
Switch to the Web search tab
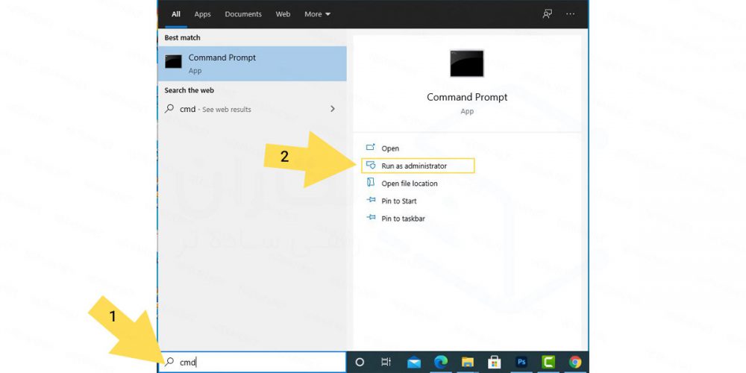pos(283,14)
